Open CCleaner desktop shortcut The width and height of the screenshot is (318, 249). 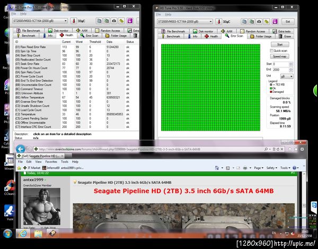pos(10,188)
